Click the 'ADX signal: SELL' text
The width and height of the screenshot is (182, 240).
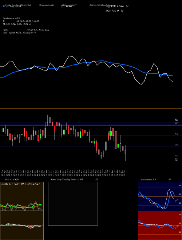click(12, 33)
